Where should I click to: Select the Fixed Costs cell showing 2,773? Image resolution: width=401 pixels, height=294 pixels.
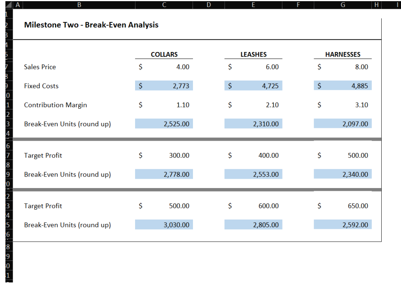pyautogui.click(x=164, y=86)
